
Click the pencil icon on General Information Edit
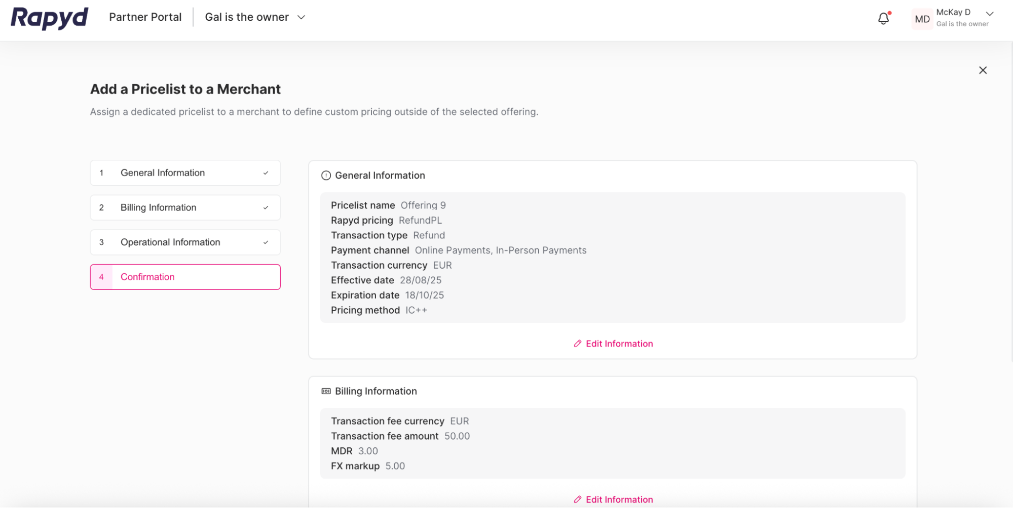[577, 344]
